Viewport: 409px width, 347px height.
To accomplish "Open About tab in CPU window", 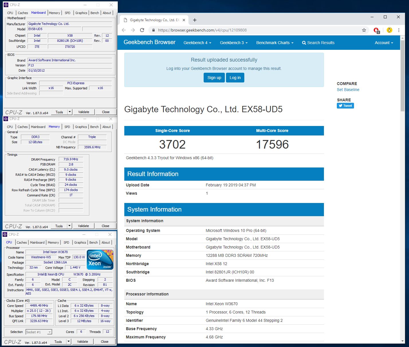I will pos(106,242).
